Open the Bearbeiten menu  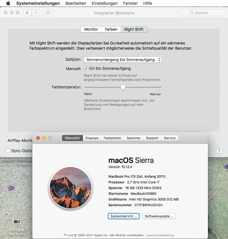click(x=76, y=3)
